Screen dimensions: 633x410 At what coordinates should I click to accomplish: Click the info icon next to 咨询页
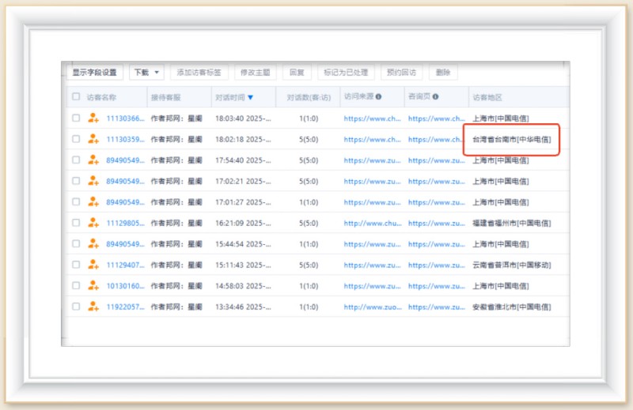[x=435, y=97]
